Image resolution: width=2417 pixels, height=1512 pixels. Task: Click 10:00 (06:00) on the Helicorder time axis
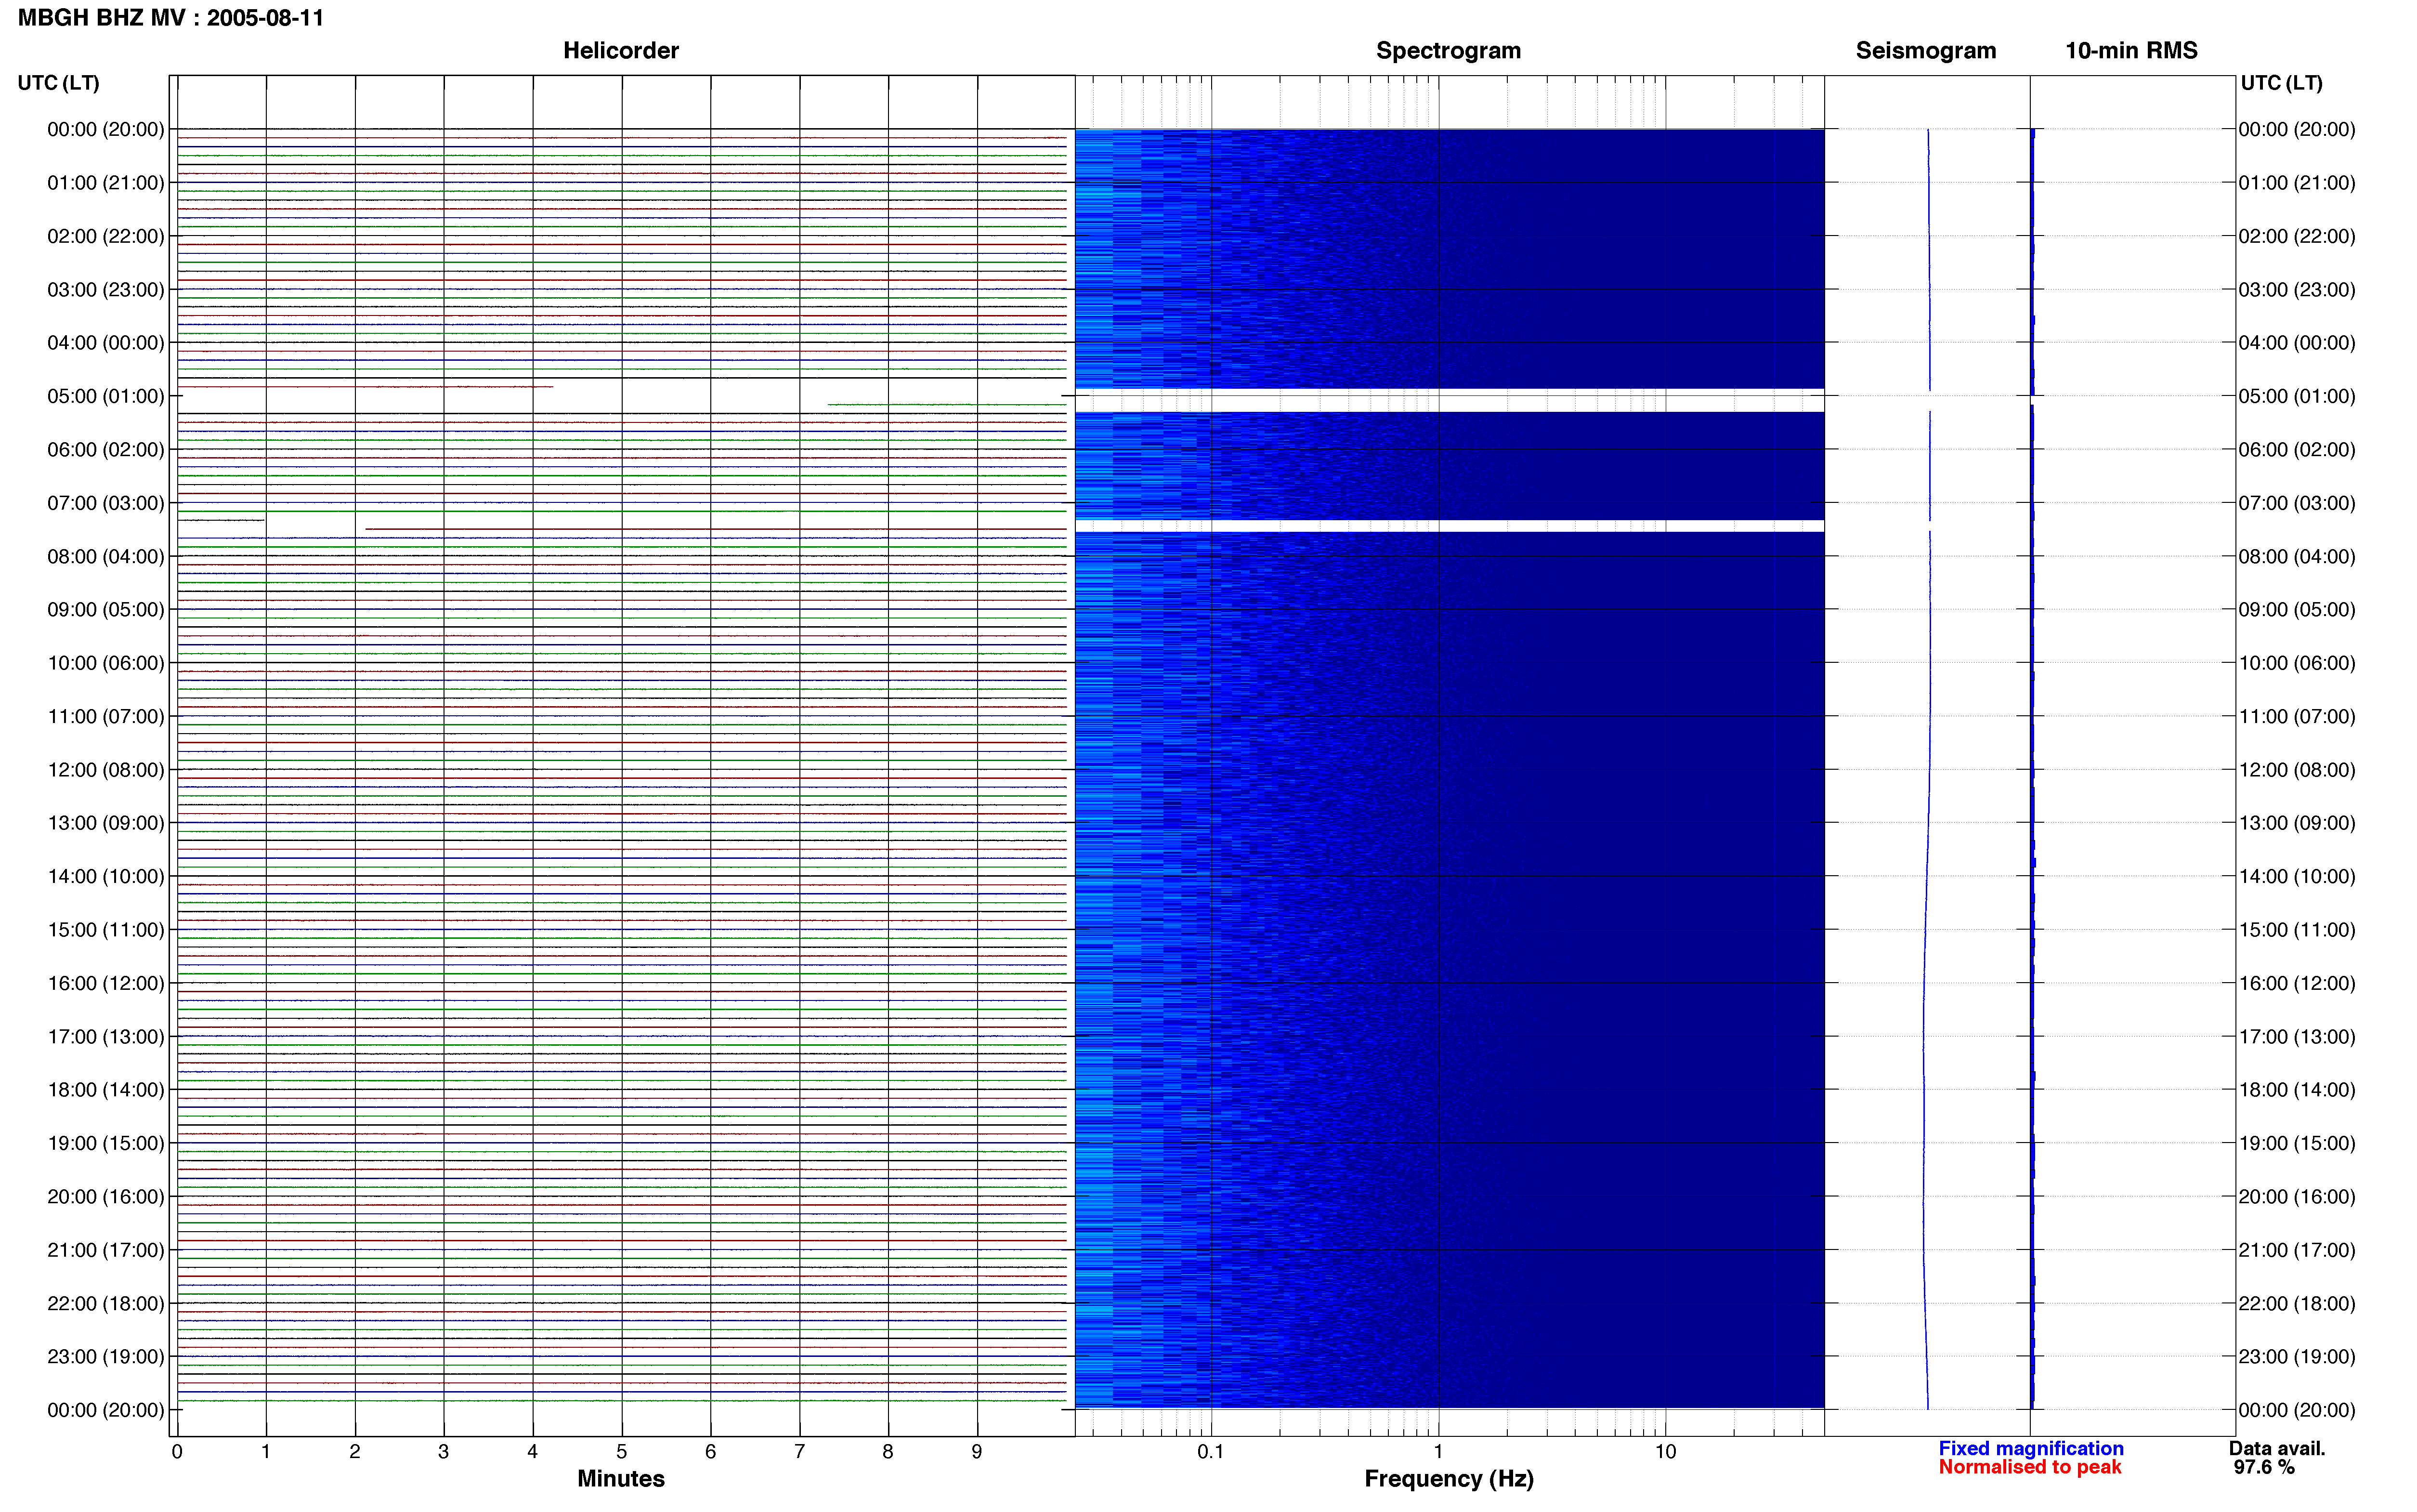[x=106, y=663]
